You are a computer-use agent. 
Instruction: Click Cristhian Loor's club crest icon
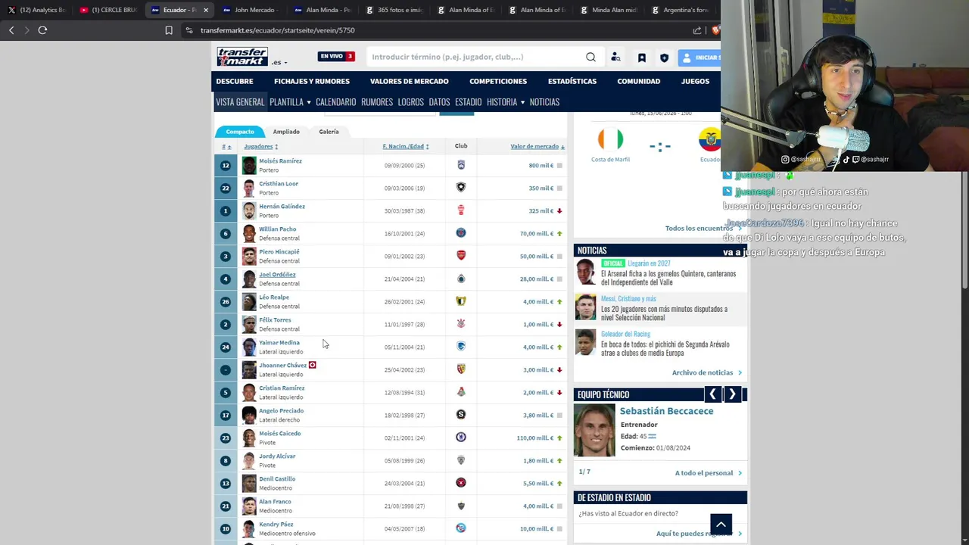point(461,188)
